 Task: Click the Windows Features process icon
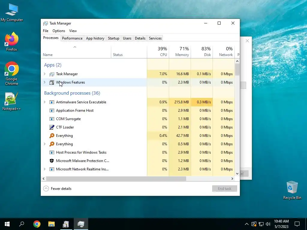(52, 83)
